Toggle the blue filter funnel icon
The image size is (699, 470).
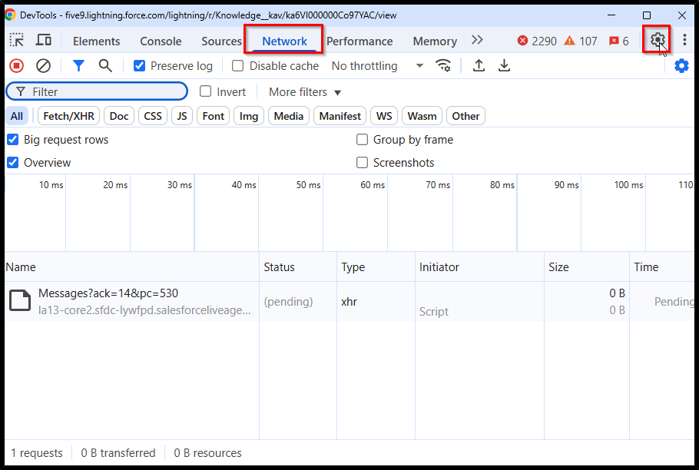pos(78,66)
